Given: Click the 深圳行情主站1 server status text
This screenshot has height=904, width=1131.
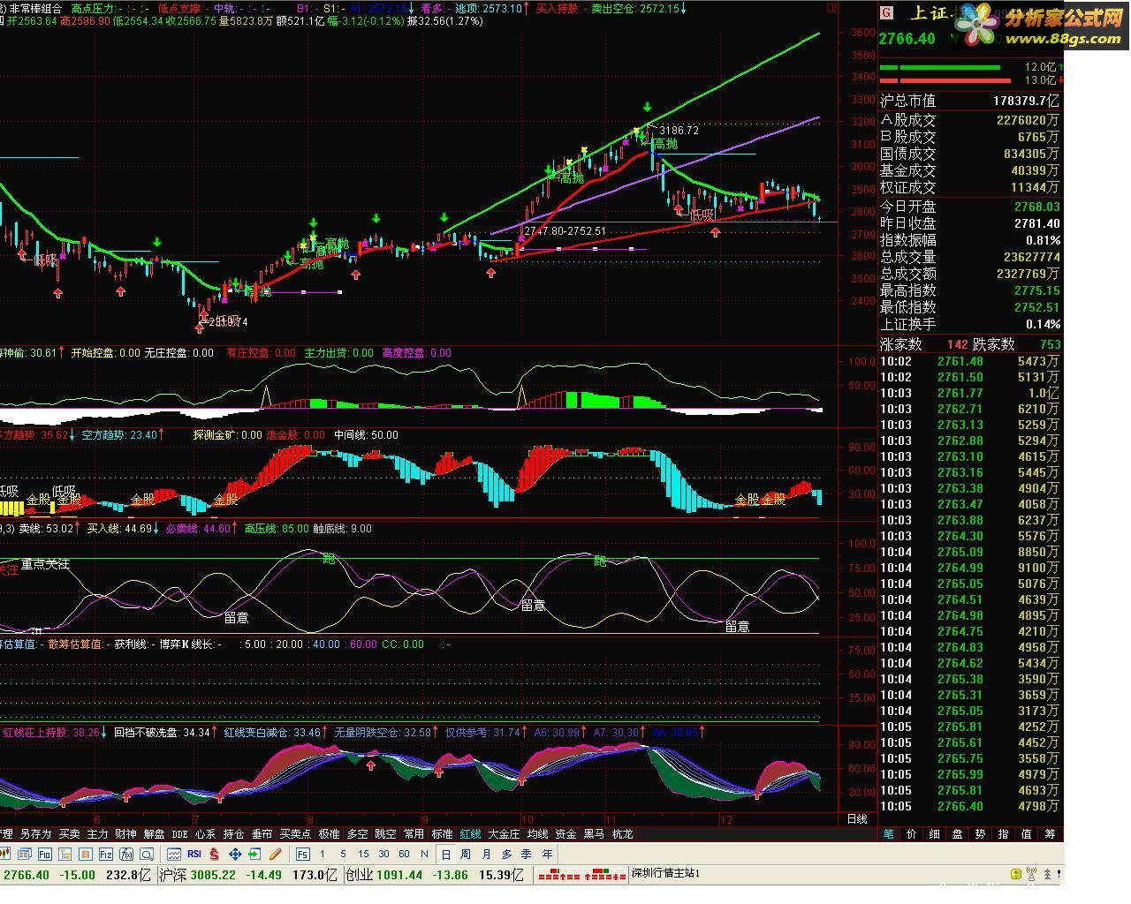Looking at the screenshot, I should pos(665,873).
